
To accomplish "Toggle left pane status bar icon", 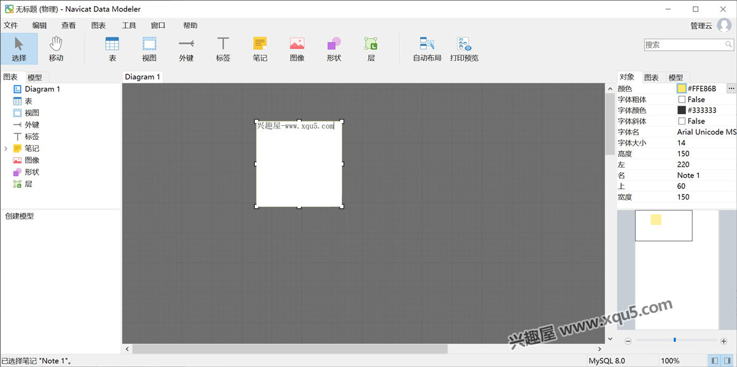I will coord(715,361).
